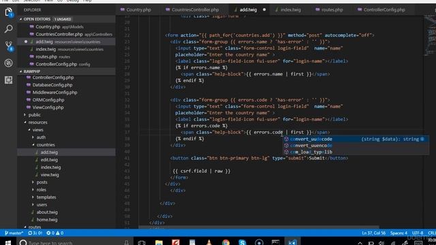Click the info icon on convert_uudecode suggestion
The width and height of the screenshot is (436, 245).
click(x=422, y=139)
